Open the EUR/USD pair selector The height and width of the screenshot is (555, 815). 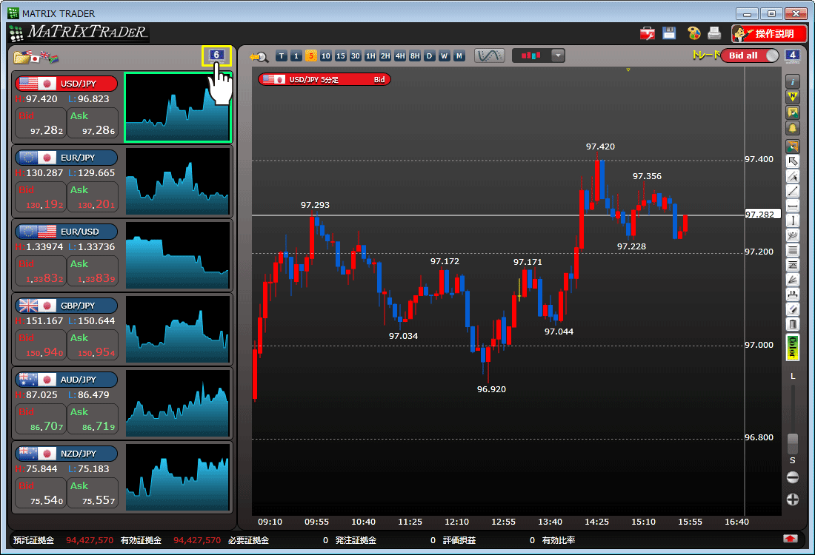click(67, 232)
